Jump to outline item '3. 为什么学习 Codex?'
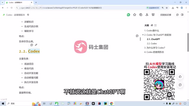The width and height of the screenshot is (189, 106). (155, 48)
